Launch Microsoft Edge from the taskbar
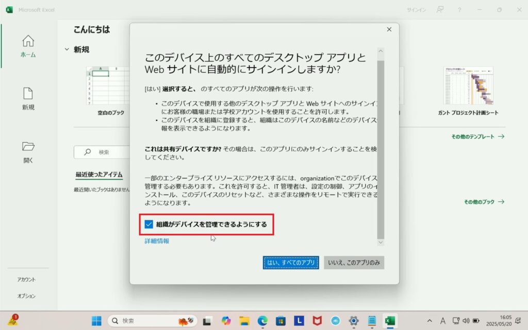 [262, 321]
